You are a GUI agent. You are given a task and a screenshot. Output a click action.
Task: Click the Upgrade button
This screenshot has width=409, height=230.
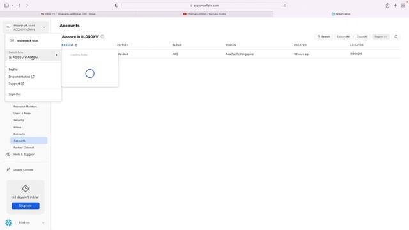[26, 206]
